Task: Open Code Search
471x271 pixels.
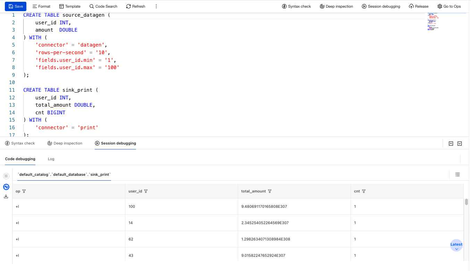Action: 103,6
